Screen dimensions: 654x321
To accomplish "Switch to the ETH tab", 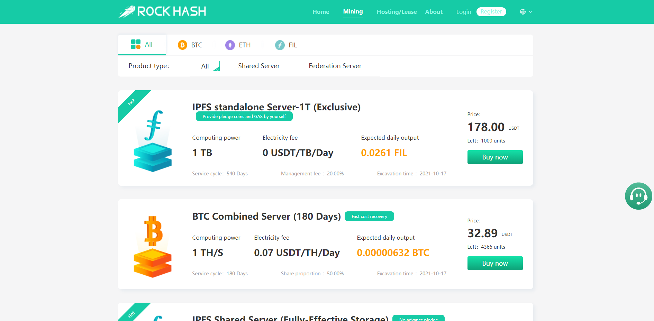I will [238, 45].
